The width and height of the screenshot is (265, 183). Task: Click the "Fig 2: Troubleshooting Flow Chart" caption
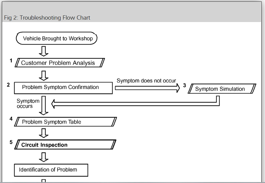pyautogui.click(x=47, y=18)
